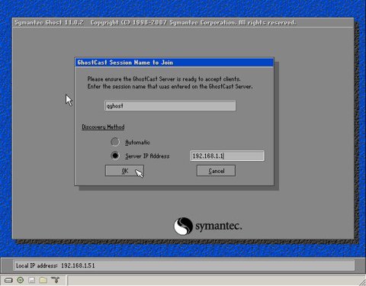Image resolution: width=366 pixels, height=286 pixels.
Task: Click the GhostCast Session Name to Join title
Action: [x=125, y=63]
